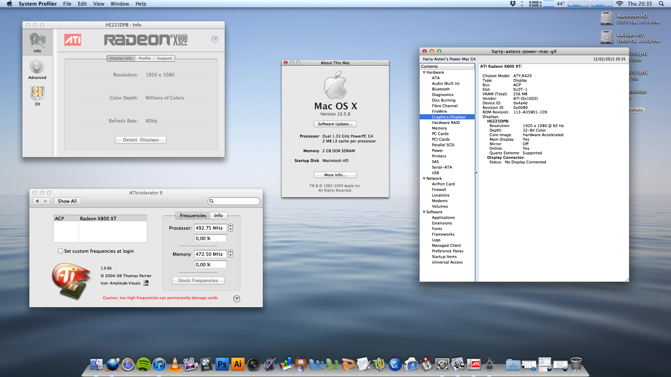The width and height of the screenshot is (671, 377).
Task: Click the Software Update... button
Action: (x=335, y=124)
